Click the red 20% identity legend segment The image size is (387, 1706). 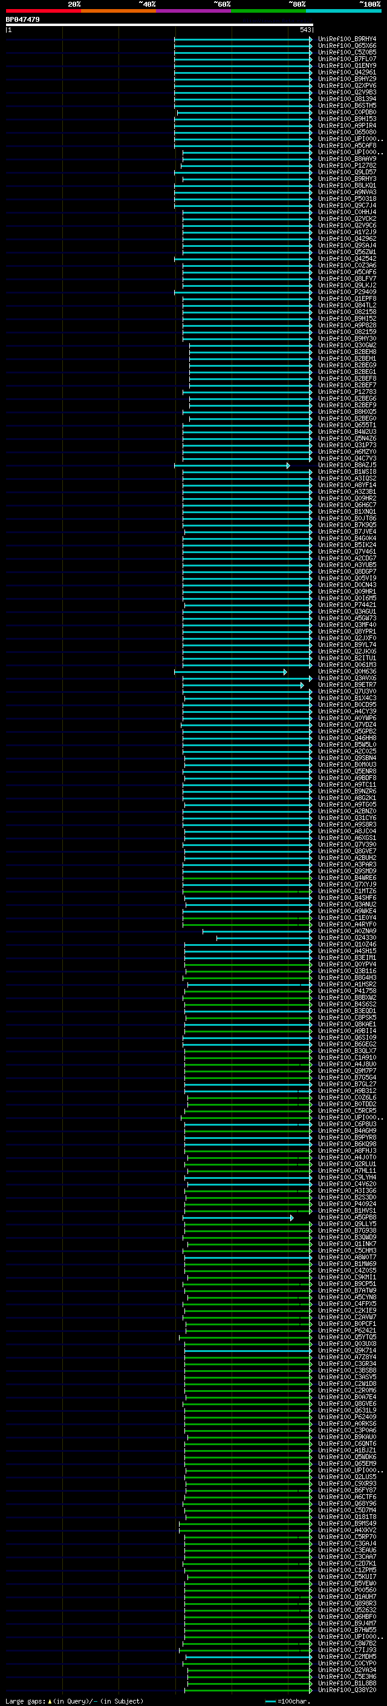tap(43, 11)
